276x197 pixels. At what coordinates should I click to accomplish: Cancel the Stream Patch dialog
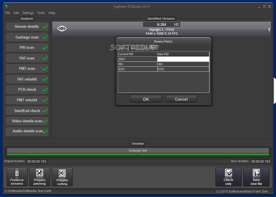(181, 99)
